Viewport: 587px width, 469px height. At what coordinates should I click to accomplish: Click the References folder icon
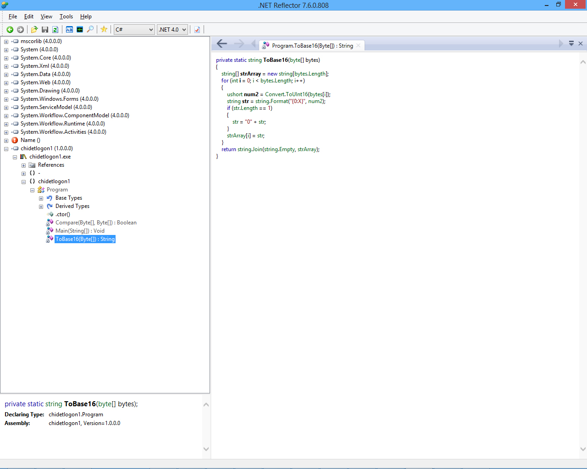click(32, 165)
